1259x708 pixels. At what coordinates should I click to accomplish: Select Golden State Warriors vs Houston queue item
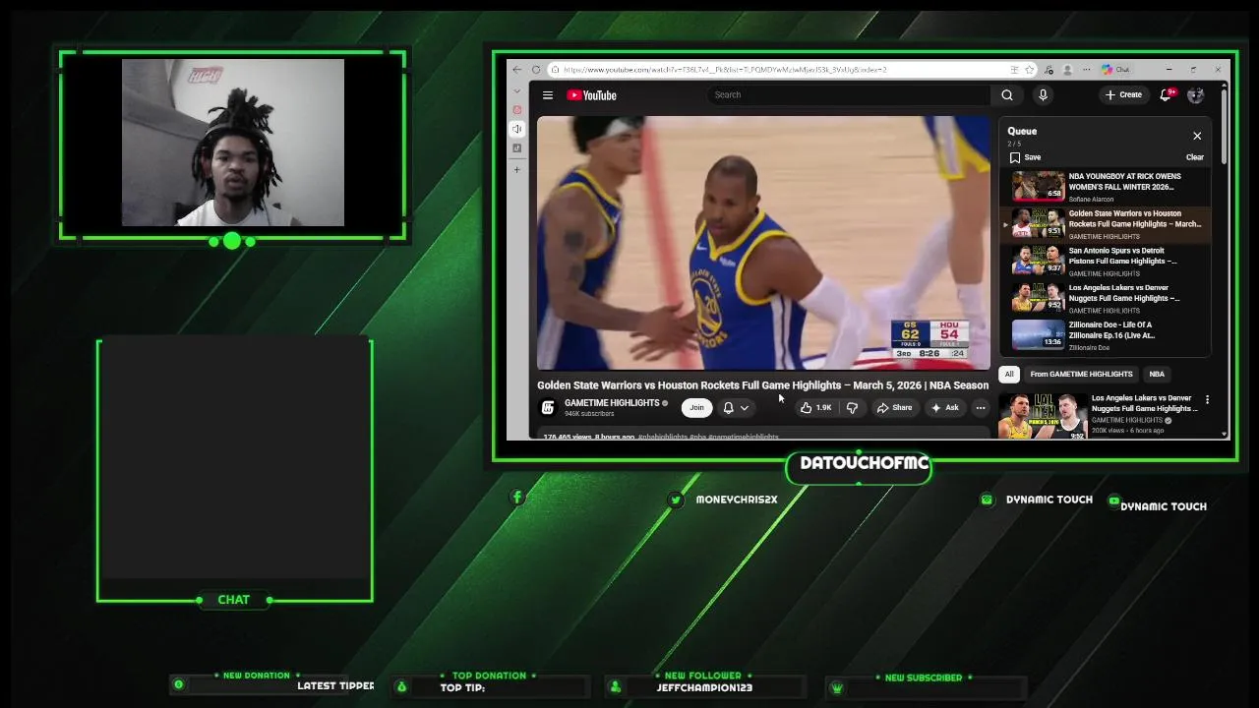pyautogui.click(x=1107, y=223)
